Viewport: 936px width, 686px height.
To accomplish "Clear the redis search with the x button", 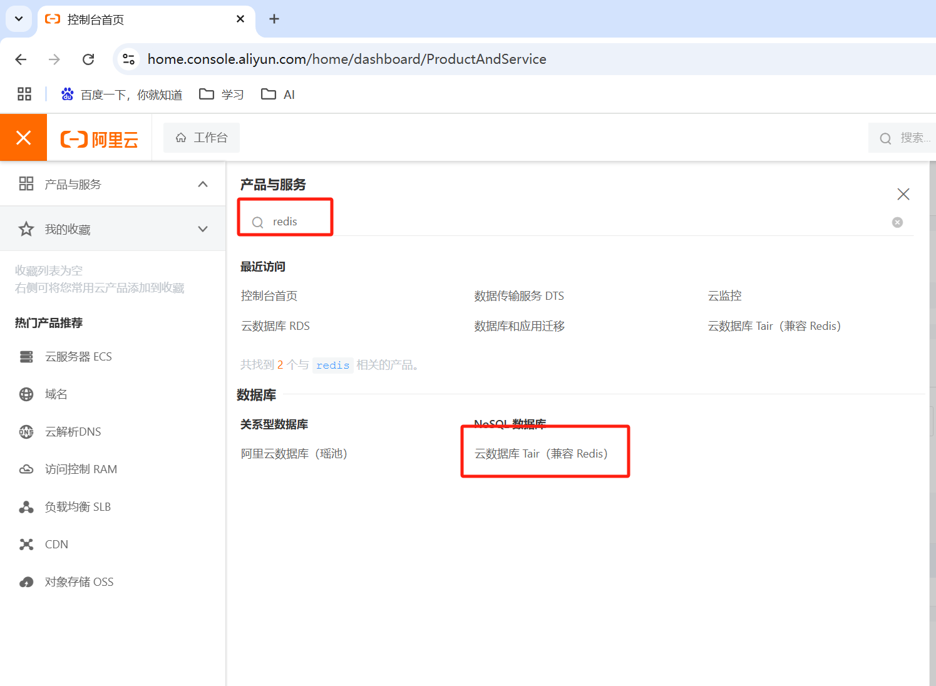I will pyautogui.click(x=897, y=222).
